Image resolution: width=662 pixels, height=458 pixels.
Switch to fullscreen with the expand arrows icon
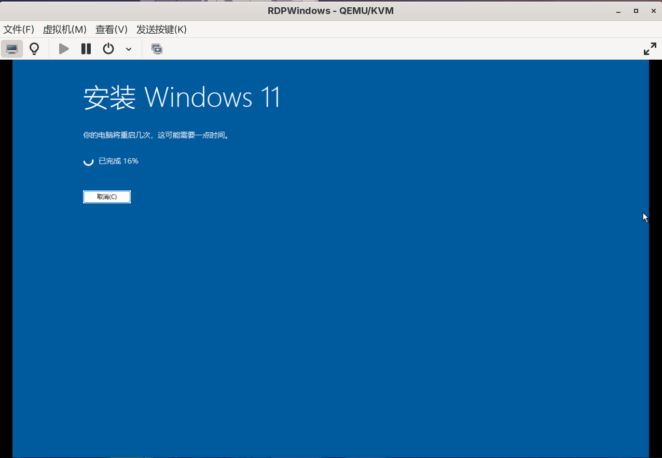650,49
